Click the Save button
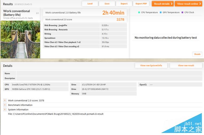The width and height of the screenshot is (204, 135). [x=107, y=4]
